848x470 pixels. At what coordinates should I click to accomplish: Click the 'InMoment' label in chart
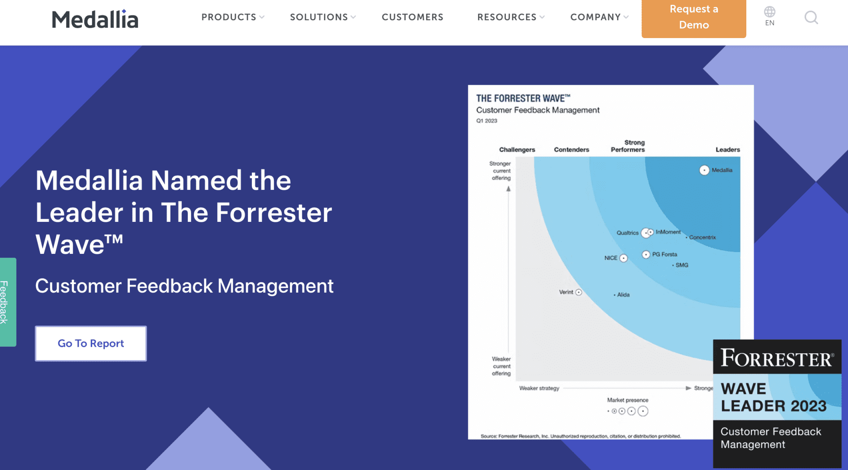point(668,232)
